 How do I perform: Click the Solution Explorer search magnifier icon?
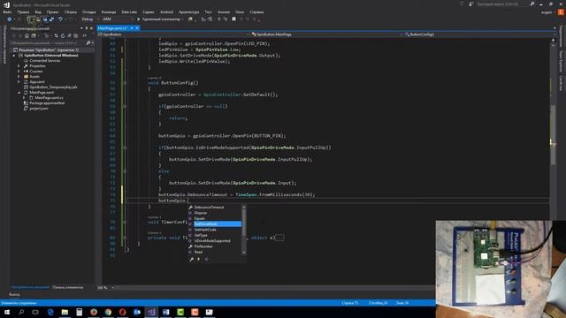(x=88, y=43)
